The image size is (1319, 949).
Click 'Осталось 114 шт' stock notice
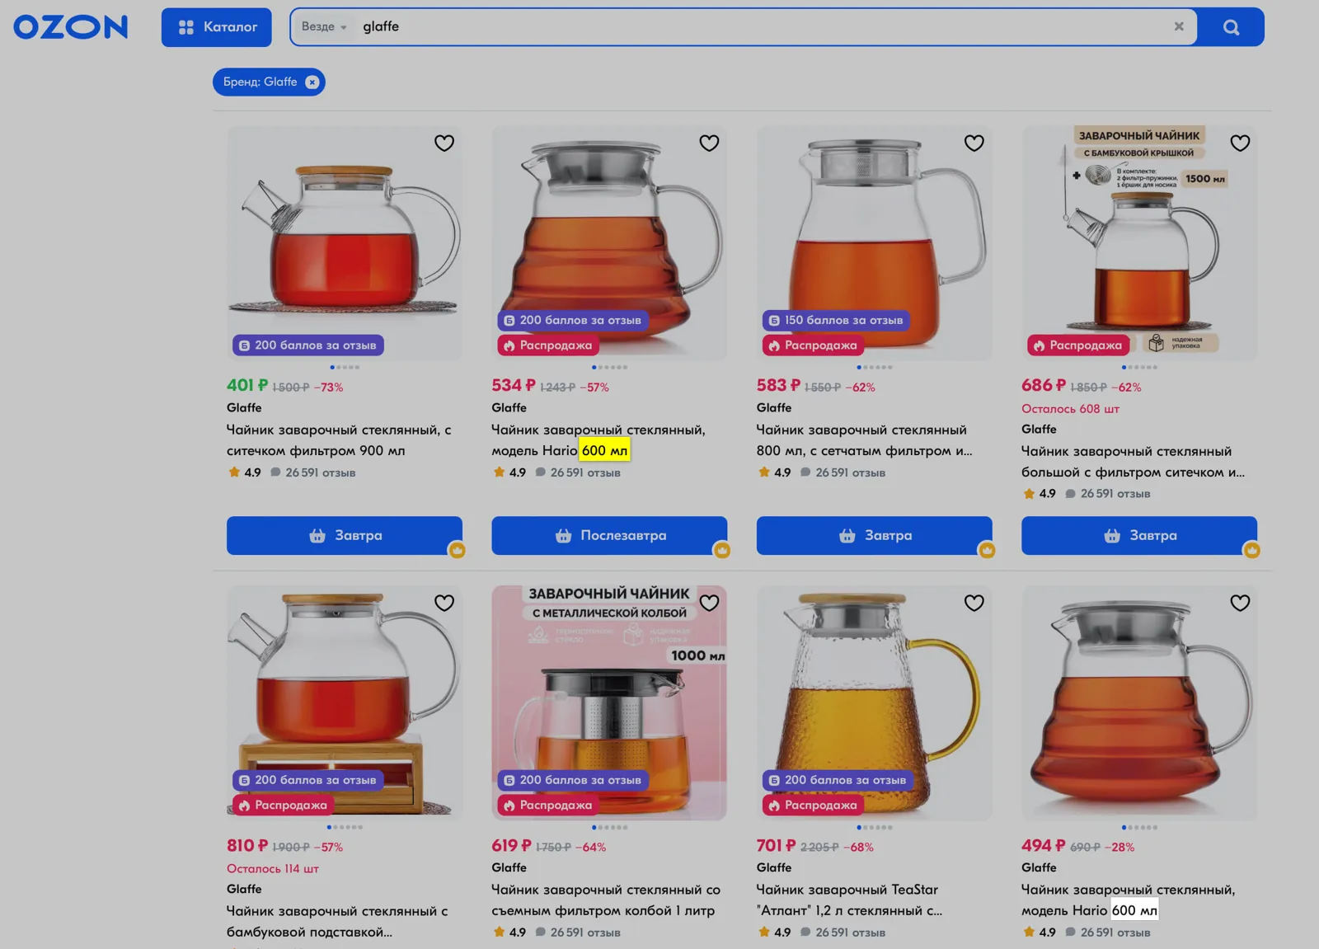pos(273,869)
